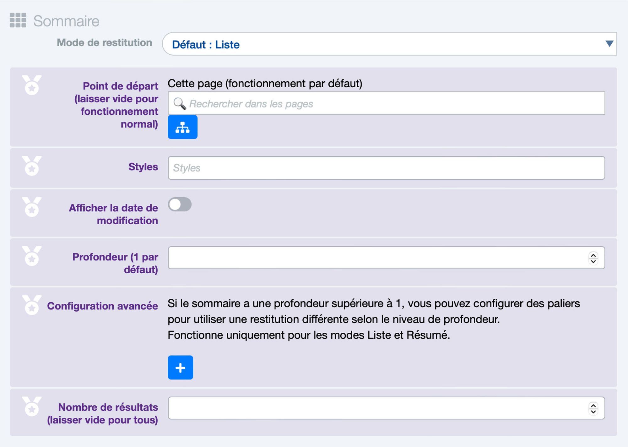Click medal icon beside Configuration avancée
This screenshot has height=447, width=628.
[32, 305]
